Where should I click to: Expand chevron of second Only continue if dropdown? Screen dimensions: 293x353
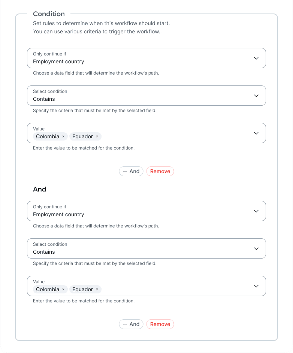(x=256, y=211)
